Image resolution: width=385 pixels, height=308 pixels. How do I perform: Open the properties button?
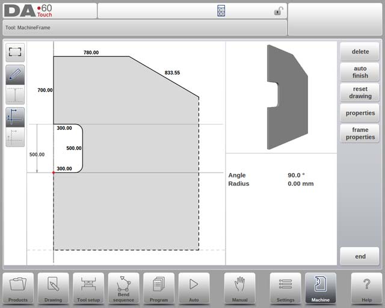point(360,113)
